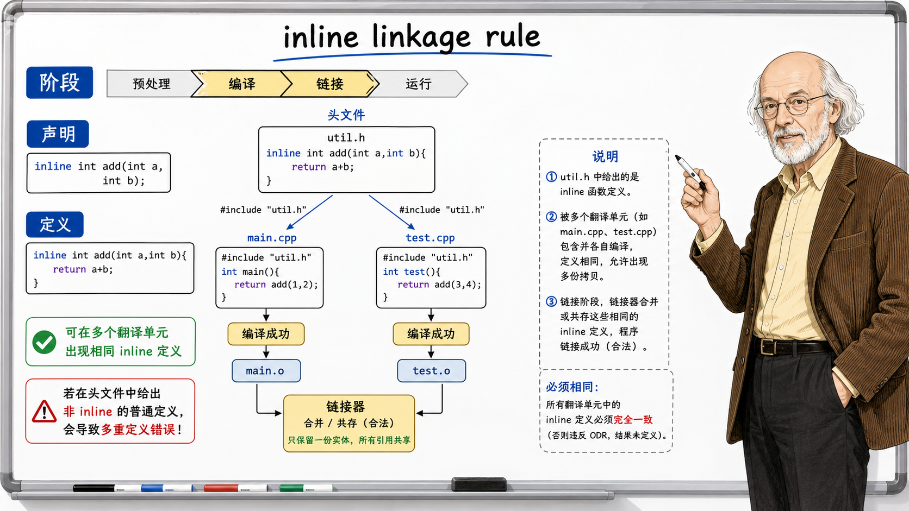Click the green checkmark icon
The image size is (909, 511).
44,343
